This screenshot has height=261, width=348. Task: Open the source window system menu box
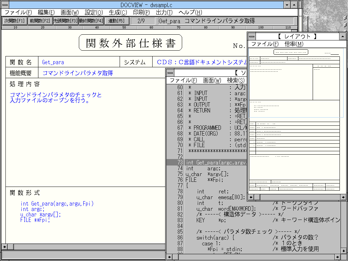click(170, 73)
